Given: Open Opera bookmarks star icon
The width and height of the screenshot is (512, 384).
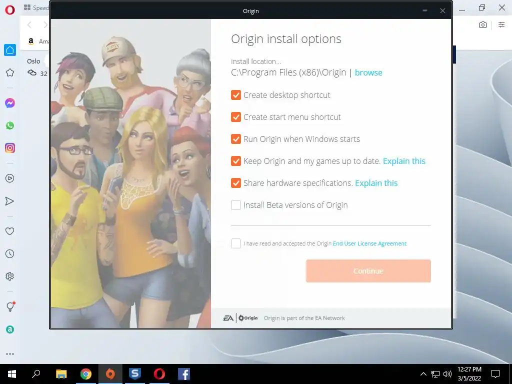Looking at the screenshot, I should point(10,72).
